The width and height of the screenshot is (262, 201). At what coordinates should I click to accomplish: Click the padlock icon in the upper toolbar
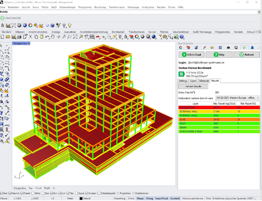tap(2, 25)
